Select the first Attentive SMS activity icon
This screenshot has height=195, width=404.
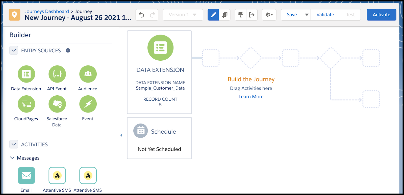[57, 176]
